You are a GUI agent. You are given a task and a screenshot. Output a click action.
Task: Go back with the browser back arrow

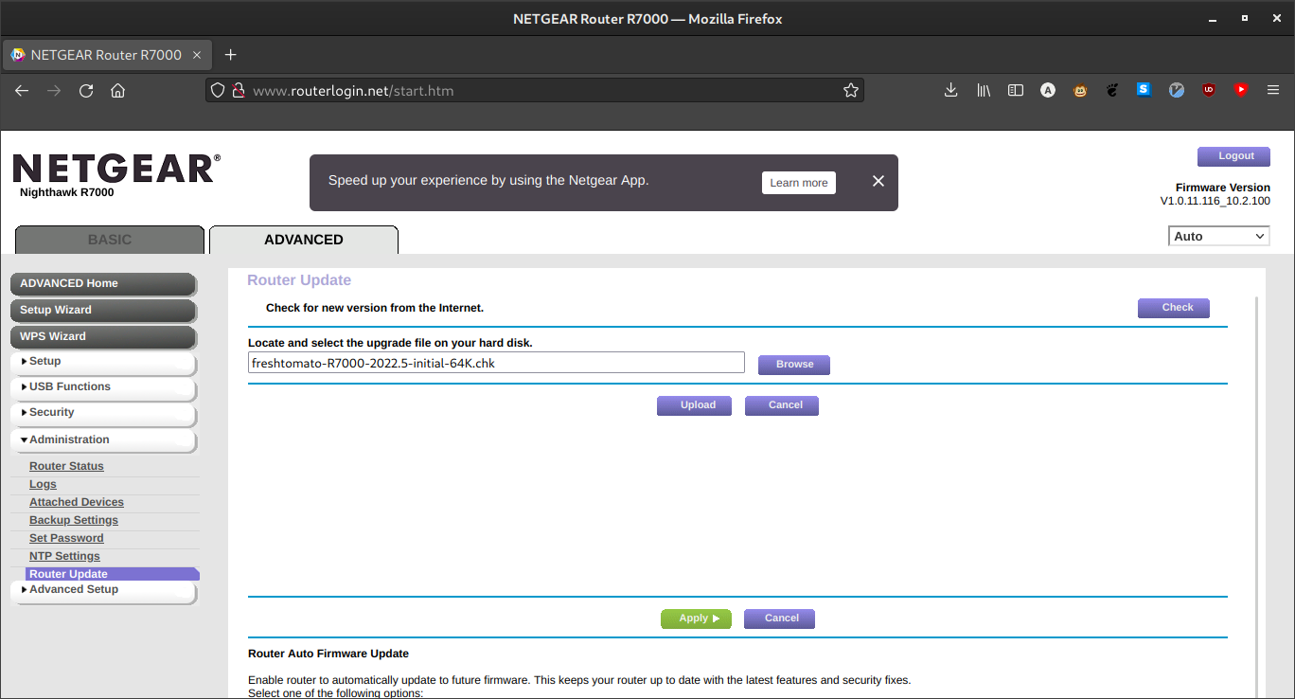pos(22,90)
